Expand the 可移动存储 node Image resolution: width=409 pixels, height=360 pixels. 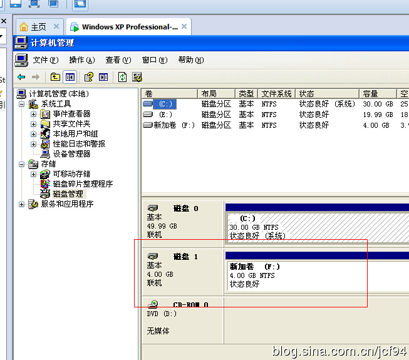(33, 174)
